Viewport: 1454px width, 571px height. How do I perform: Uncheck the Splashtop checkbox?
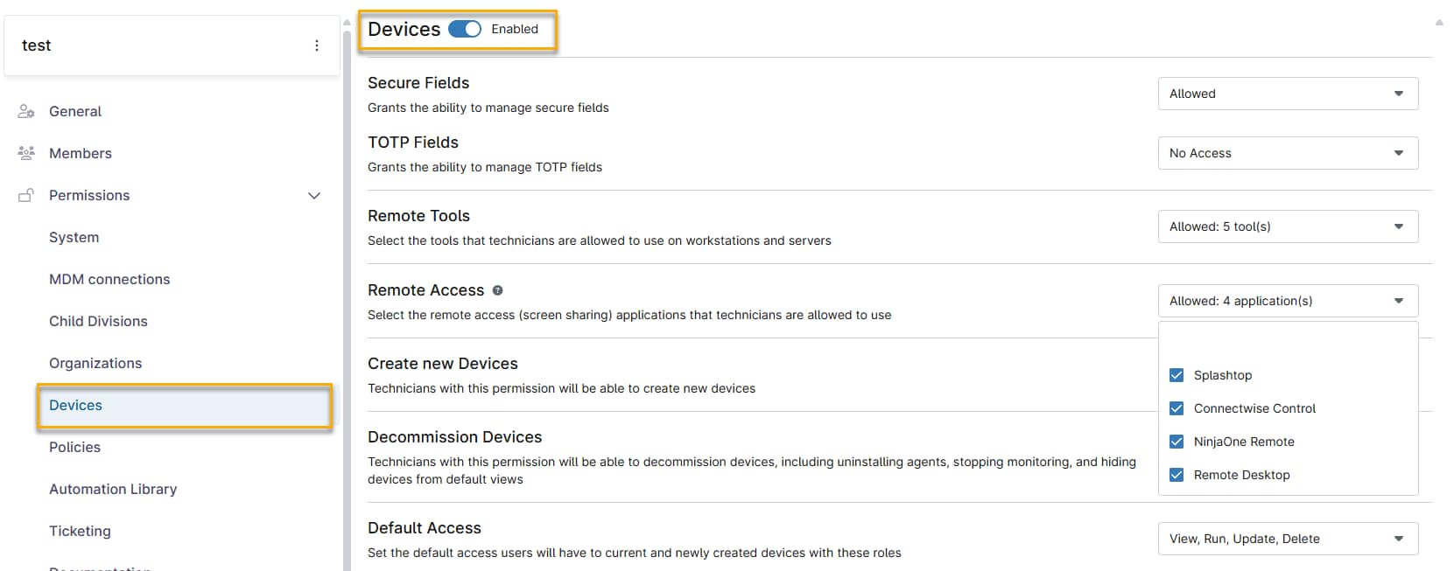coord(1177,375)
